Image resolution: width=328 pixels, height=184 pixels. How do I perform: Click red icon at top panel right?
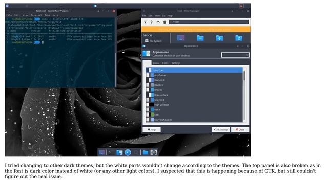point(241,6)
